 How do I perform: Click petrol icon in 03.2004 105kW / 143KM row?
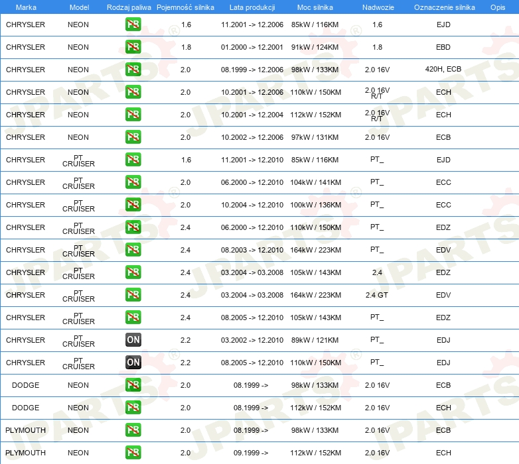point(133,272)
